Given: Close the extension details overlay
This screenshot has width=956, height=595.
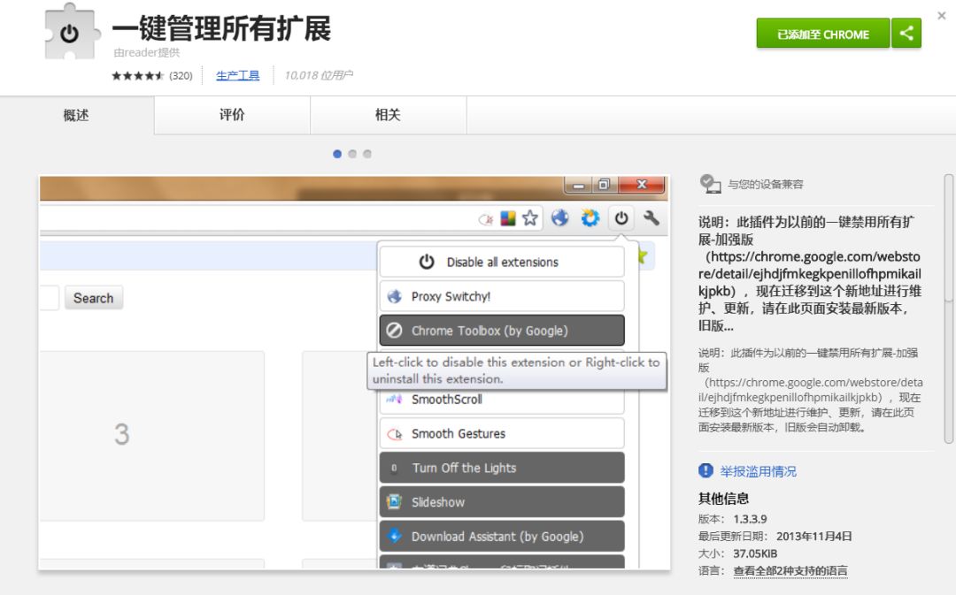Looking at the screenshot, I should click(941, 16).
